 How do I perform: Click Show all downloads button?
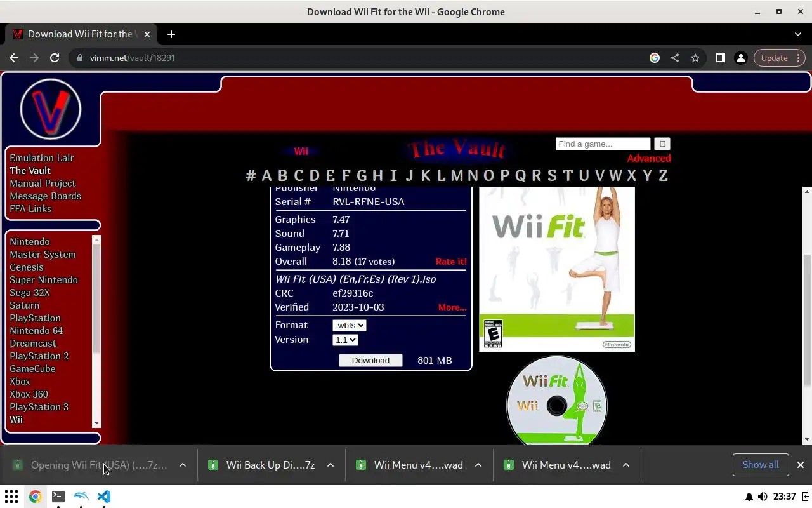761,465
